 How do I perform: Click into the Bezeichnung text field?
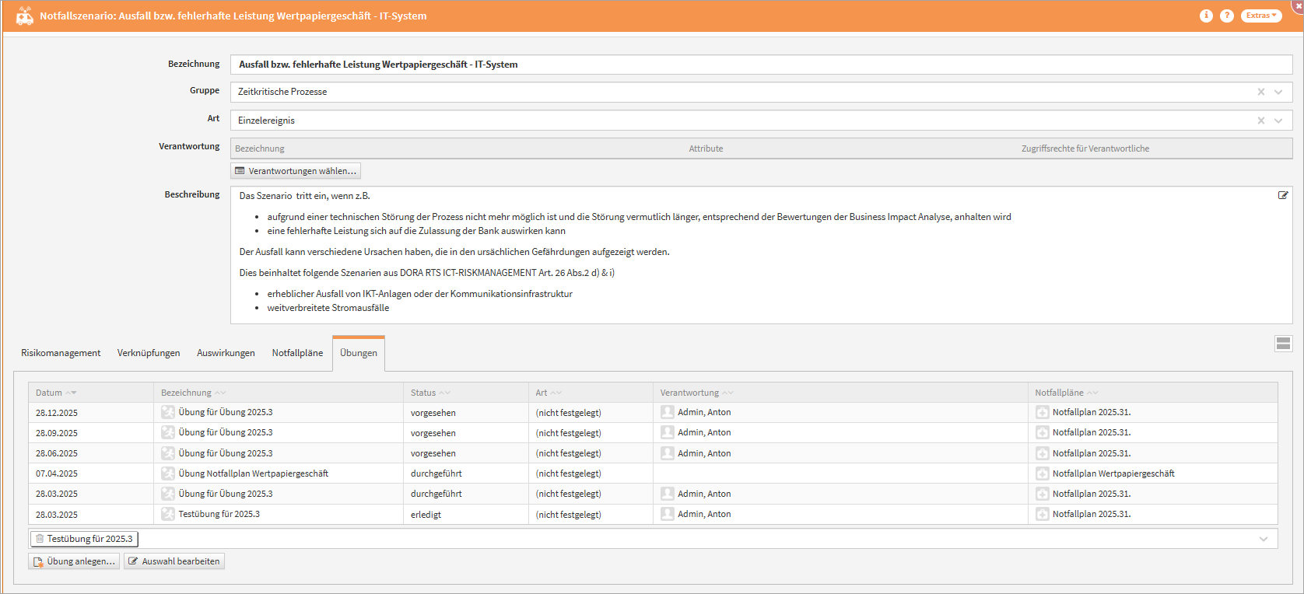[761, 65]
